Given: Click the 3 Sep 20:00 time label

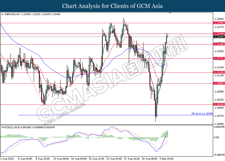Looking at the screenshot, I should (x=166, y=159).
